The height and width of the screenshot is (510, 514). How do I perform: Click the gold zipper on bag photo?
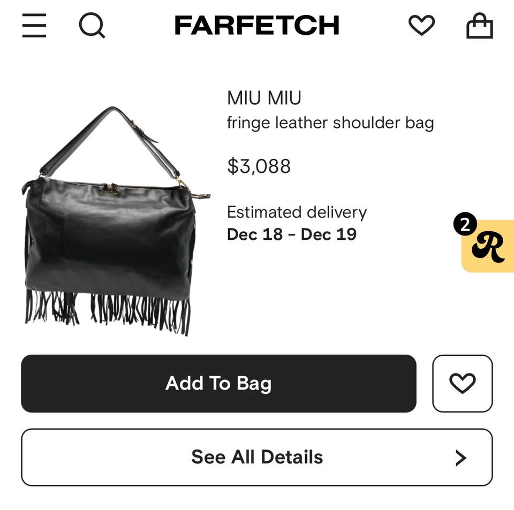110,190
